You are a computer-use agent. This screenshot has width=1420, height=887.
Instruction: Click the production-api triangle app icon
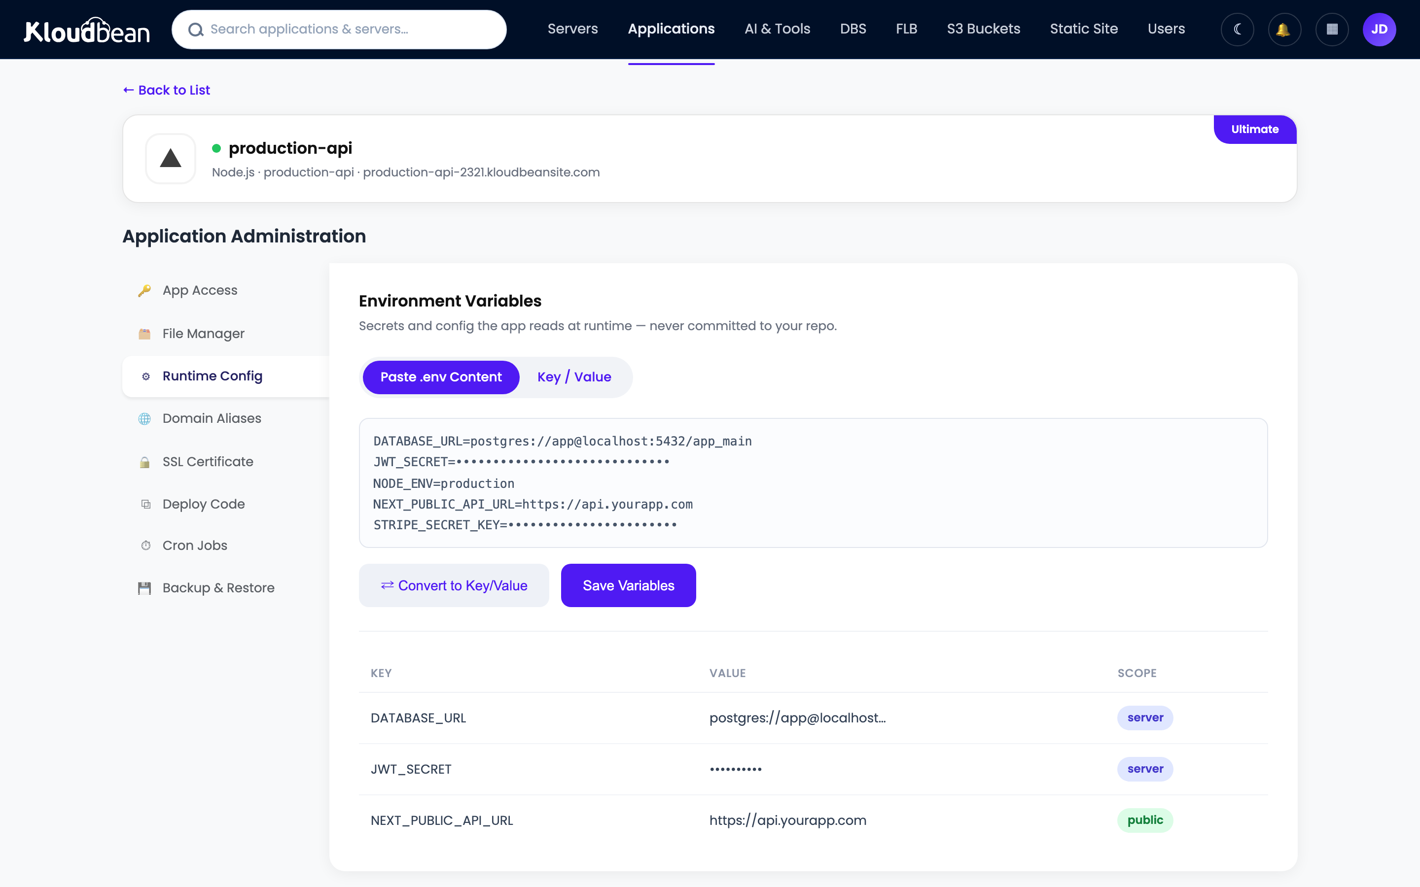[170, 158]
